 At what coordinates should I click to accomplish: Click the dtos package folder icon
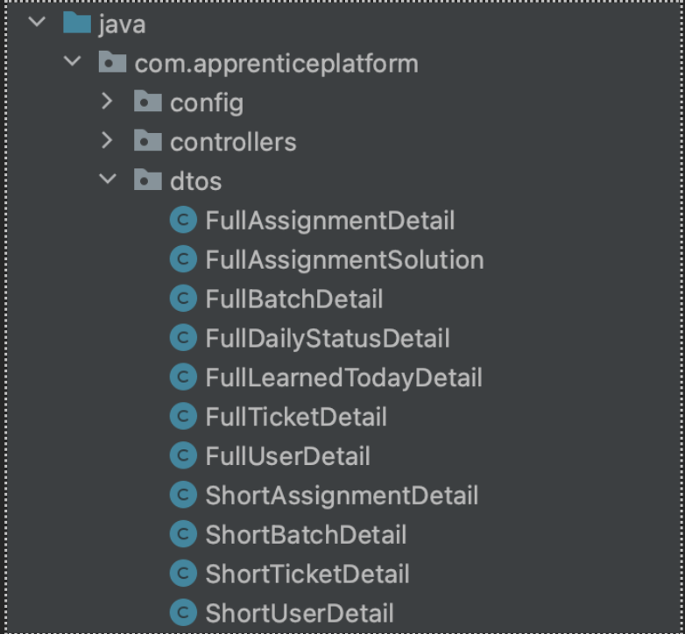pos(147,180)
